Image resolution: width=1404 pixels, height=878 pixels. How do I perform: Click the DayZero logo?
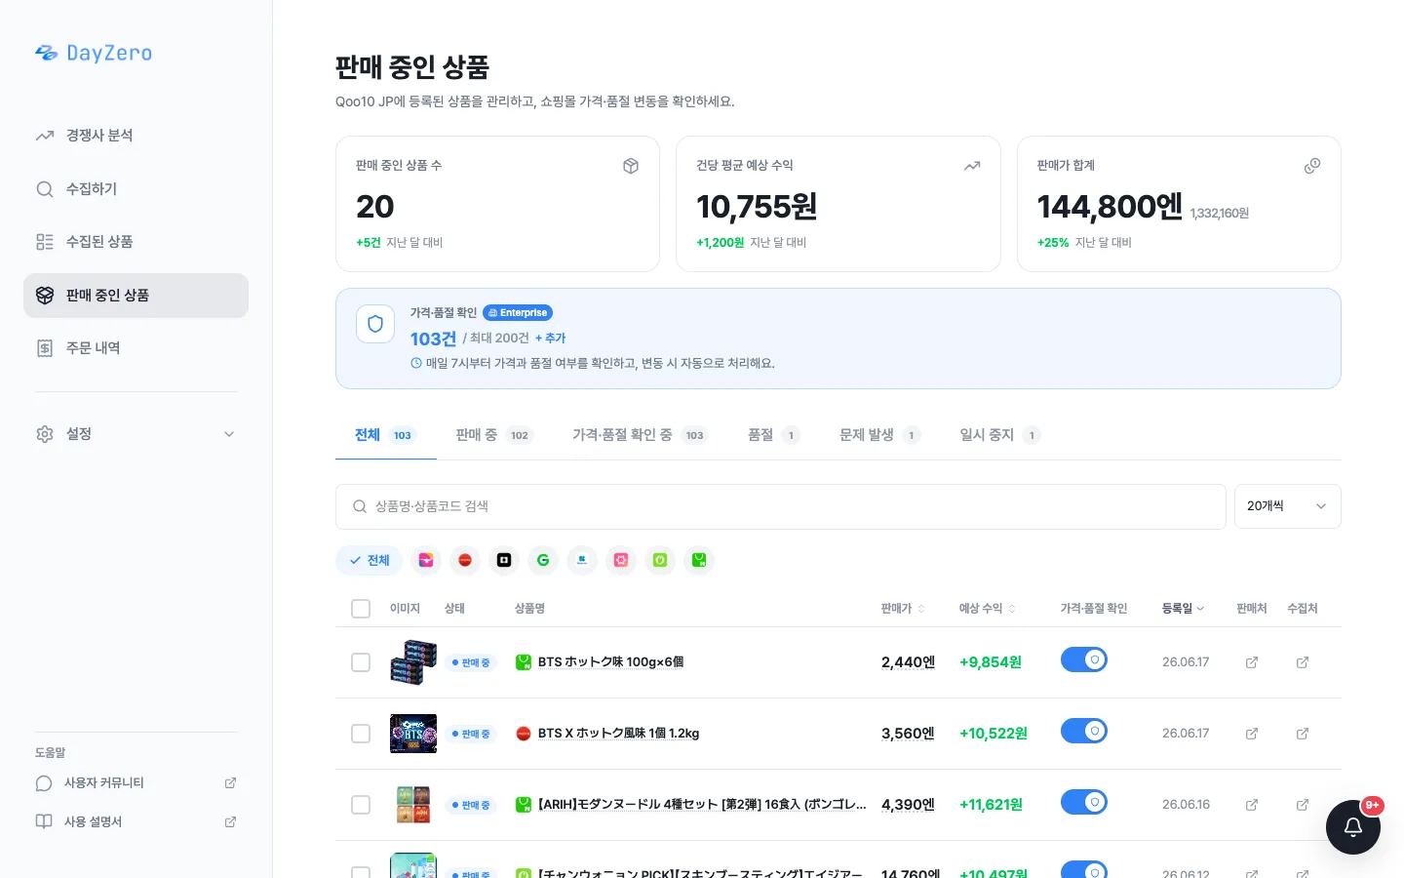pyautogui.click(x=94, y=53)
